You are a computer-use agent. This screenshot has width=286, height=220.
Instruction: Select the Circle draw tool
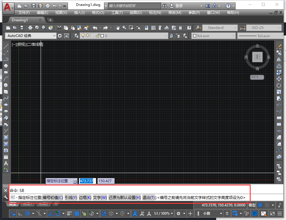(6, 85)
